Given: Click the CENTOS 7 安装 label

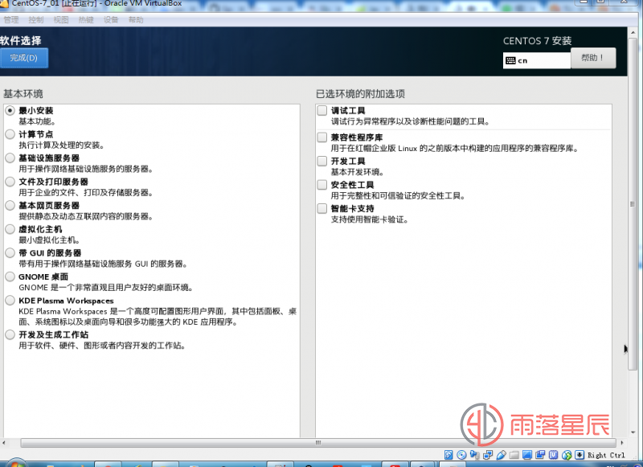Looking at the screenshot, I should coord(537,41).
